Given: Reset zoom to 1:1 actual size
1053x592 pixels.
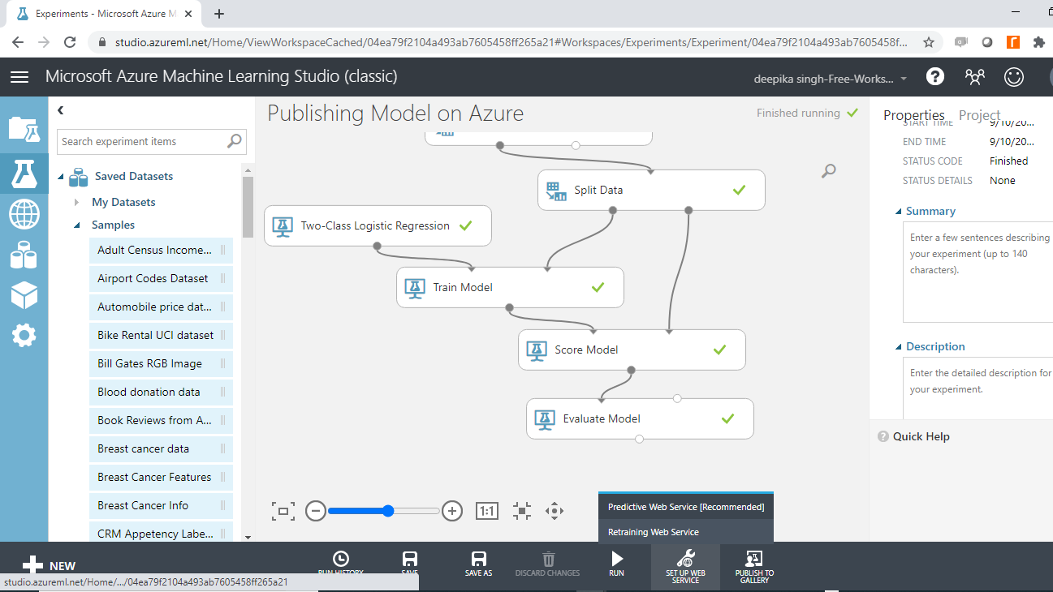Looking at the screenshot, I should coord(486,511).
